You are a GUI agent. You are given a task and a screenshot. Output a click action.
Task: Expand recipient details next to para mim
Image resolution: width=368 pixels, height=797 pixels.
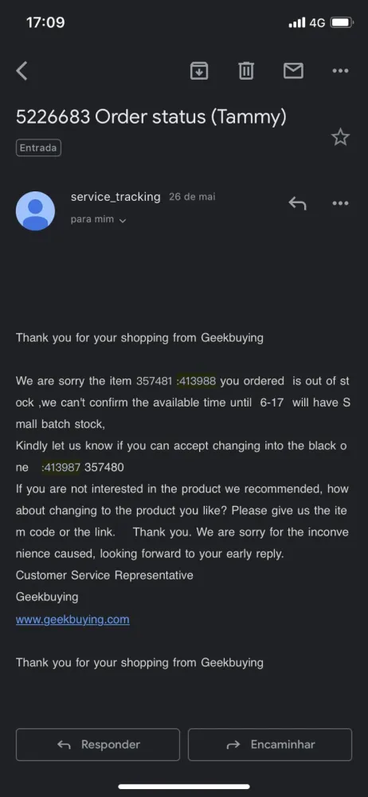pos(123,221)
